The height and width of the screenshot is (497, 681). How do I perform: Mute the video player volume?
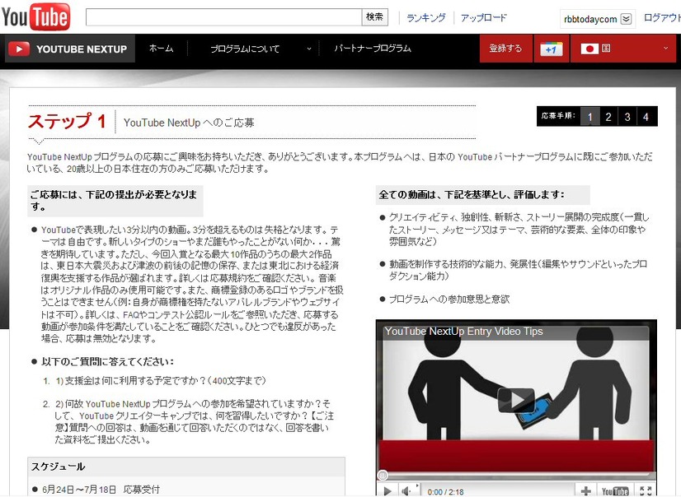[x=406, y=491]
